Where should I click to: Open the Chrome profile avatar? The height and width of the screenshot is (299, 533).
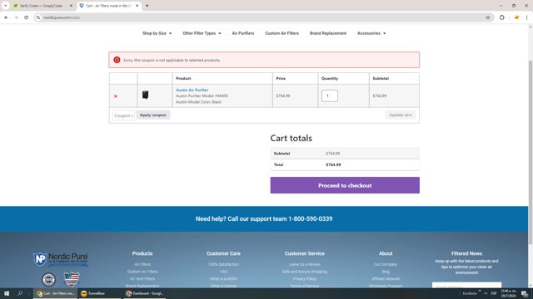pos(516,17)
